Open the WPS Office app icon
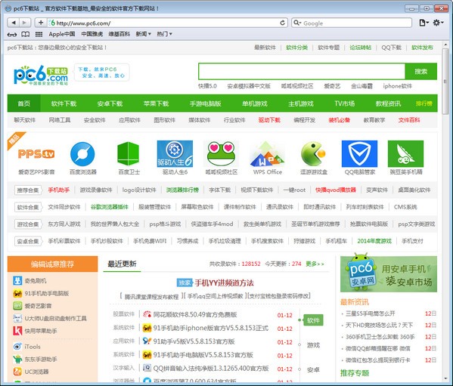Viewport: 453px width, 386px height. [267, 154]
